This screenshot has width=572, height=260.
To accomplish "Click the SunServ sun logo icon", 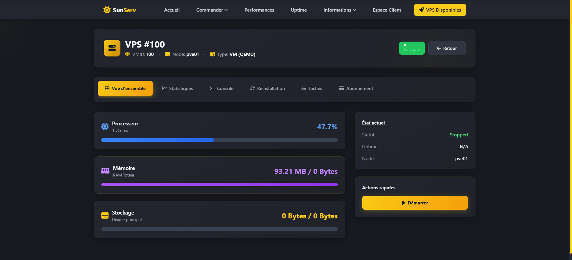I will pyautogui.click(x=107, y=10).
